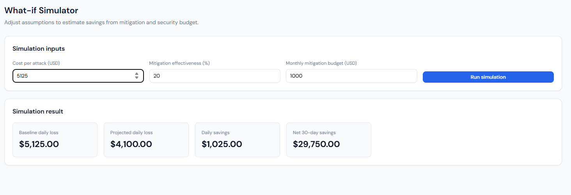Screen dimensions: 571x195
Task: Increment the Cost per attack stepper up arrow
Action: [137, 74]
